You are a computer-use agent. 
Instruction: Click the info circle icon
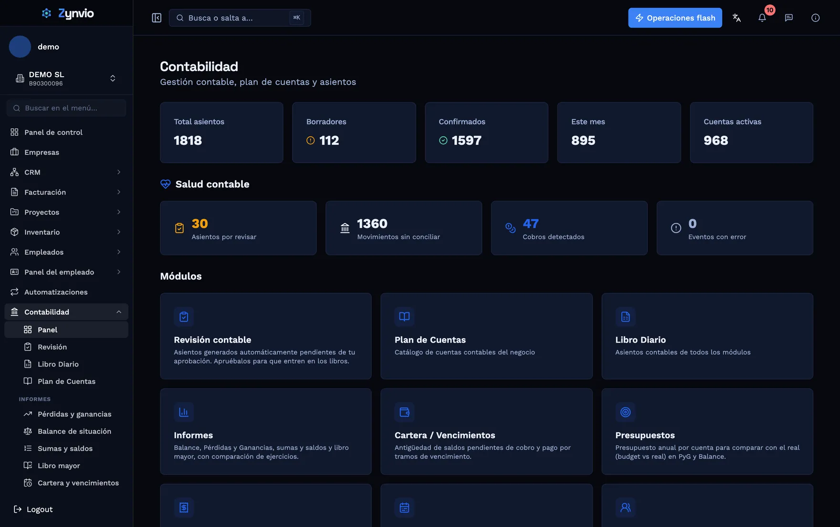(816, 18)
